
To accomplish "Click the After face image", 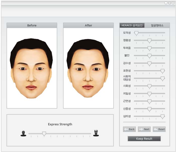I will tap(89, 68).
